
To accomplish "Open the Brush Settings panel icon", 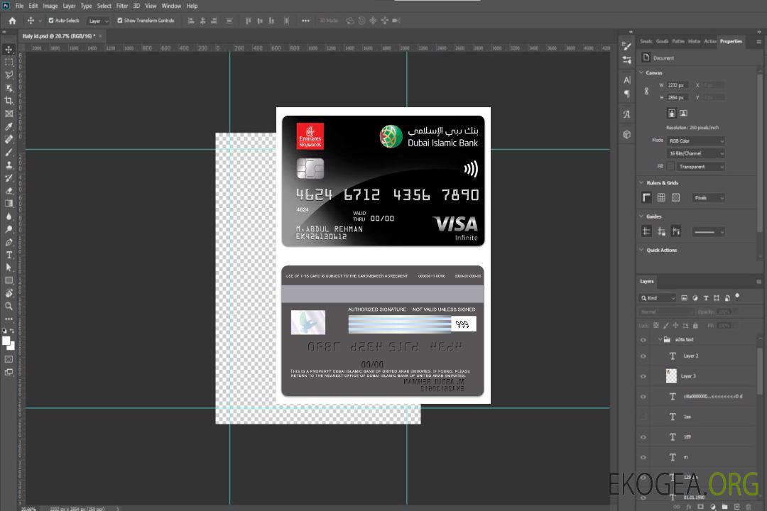I will (627, 46).
